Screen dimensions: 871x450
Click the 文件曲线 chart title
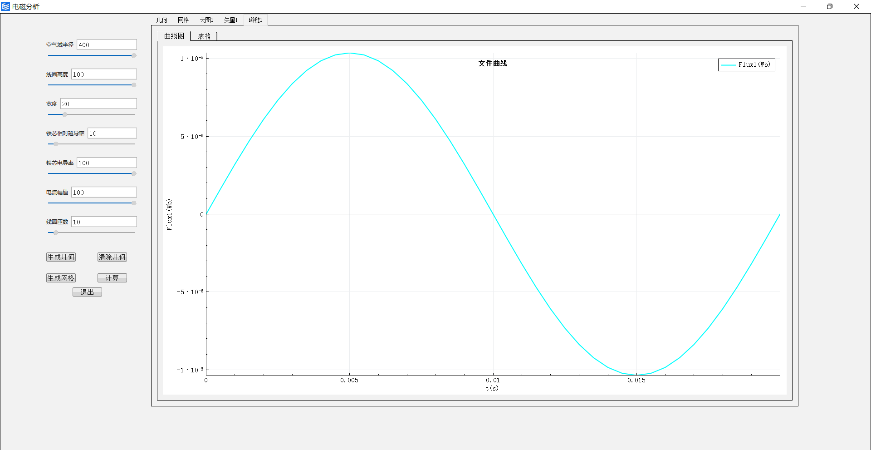[x=493, y=63]
